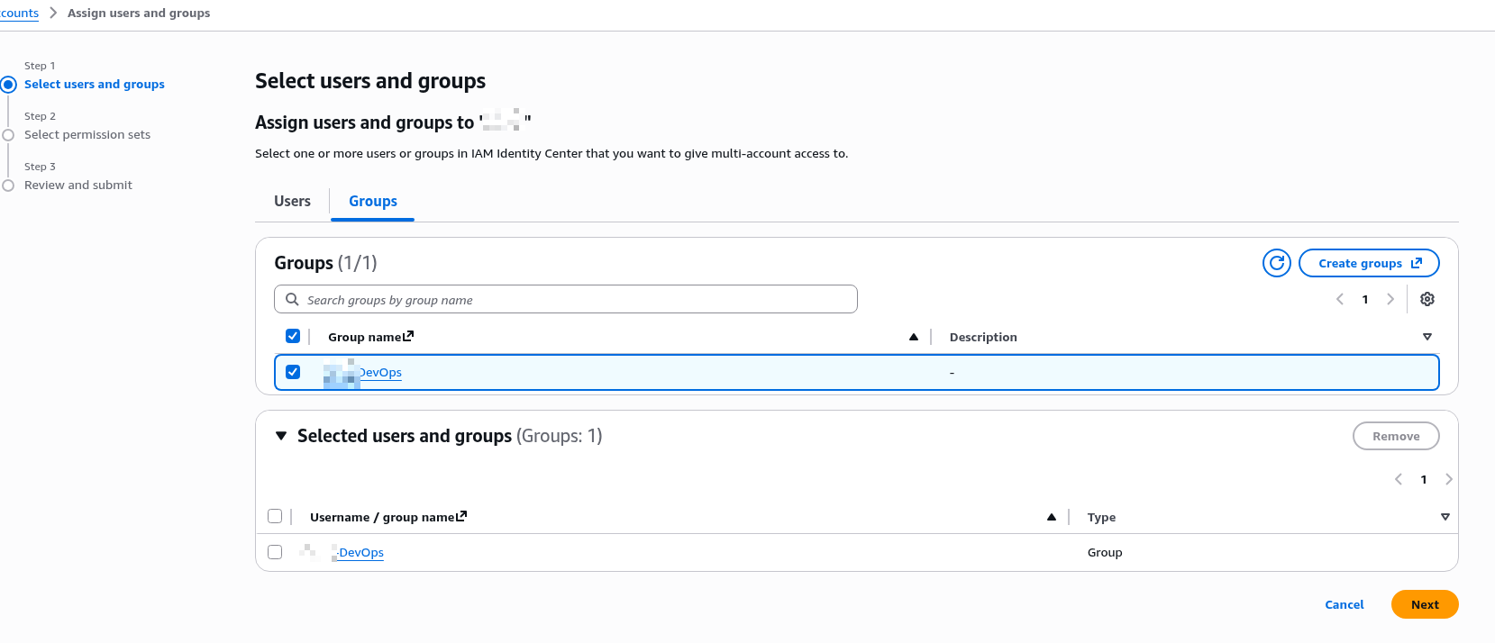The image size is (1495, 643).
Task: Click the Cancel link
Action: [x=1344, y=604]
